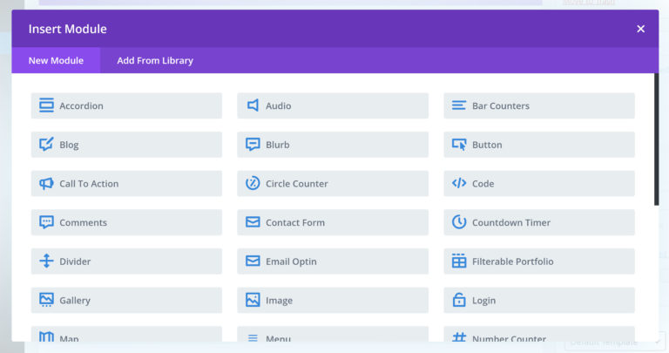
Task: Click the Blog pencil icon
Action: pos(46,145)
